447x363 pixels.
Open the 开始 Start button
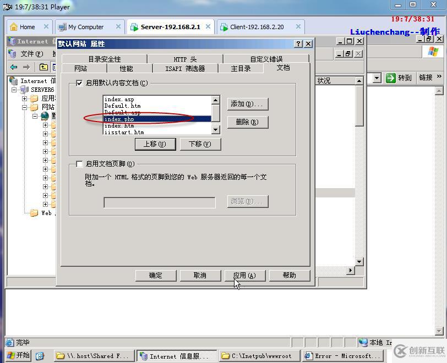(19, 355)
